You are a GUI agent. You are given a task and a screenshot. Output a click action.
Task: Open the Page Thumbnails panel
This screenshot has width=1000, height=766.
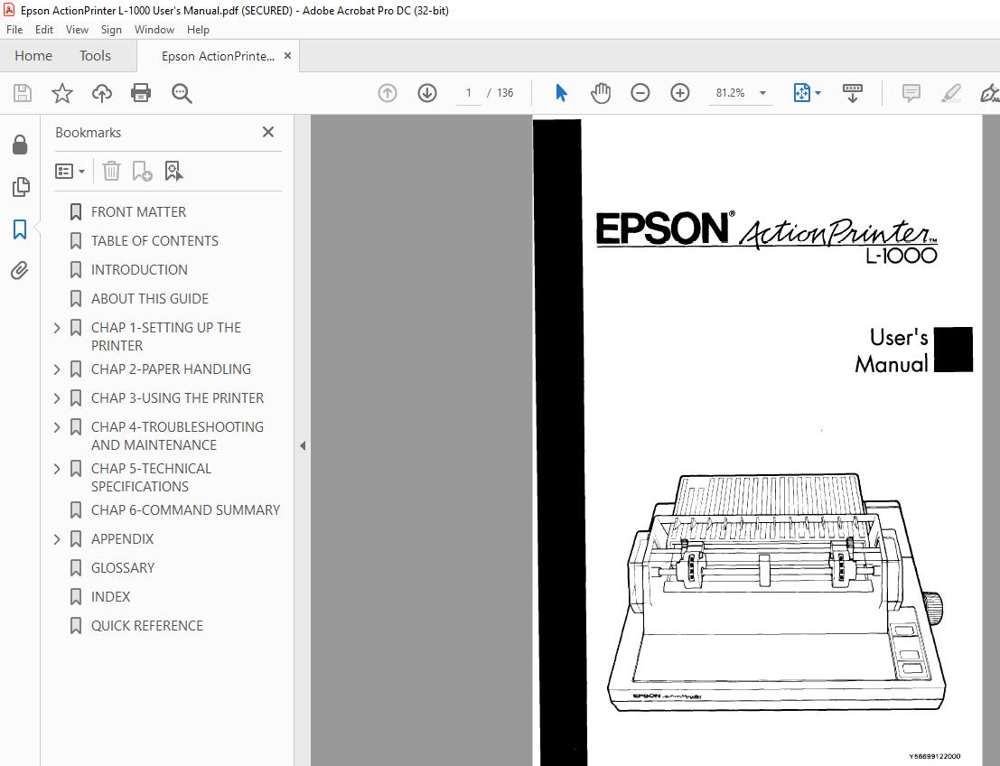click(x=20, y=187)
